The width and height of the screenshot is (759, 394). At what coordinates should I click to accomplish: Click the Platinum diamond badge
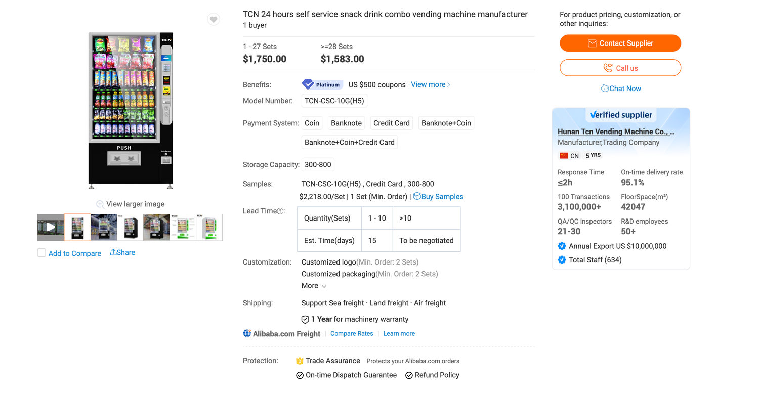point(322,84)
